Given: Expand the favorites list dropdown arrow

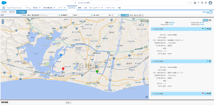Looking at the screenshot, I should point(191,3).
